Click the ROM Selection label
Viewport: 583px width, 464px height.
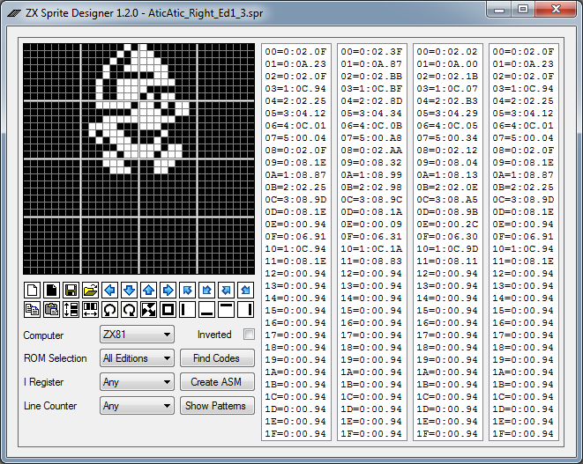click(x=55, y=358)
